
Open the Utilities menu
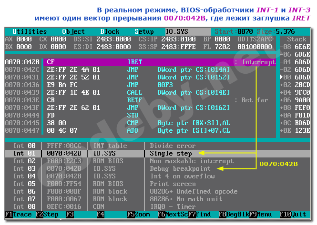[30, 32]
